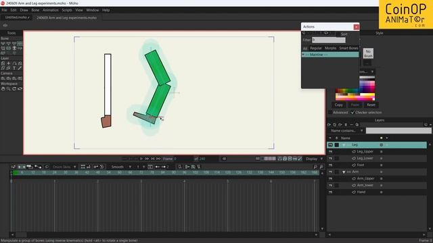Hide the Leg_Lower layer
This screenshot has width=433, height=243.
click(x=330, y=159)
